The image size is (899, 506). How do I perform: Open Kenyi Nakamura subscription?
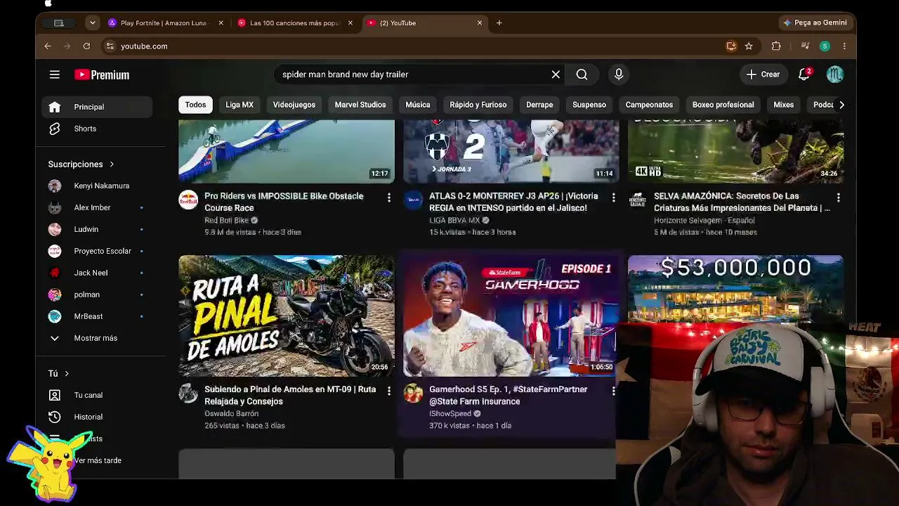tap(97, 186)
